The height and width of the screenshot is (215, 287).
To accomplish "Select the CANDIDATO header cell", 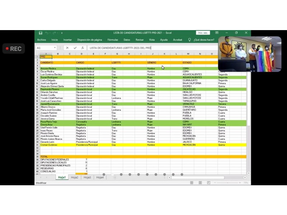I will pos(47,62).
